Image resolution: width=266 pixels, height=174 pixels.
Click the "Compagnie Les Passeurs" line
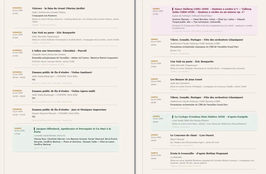point(44,16)
